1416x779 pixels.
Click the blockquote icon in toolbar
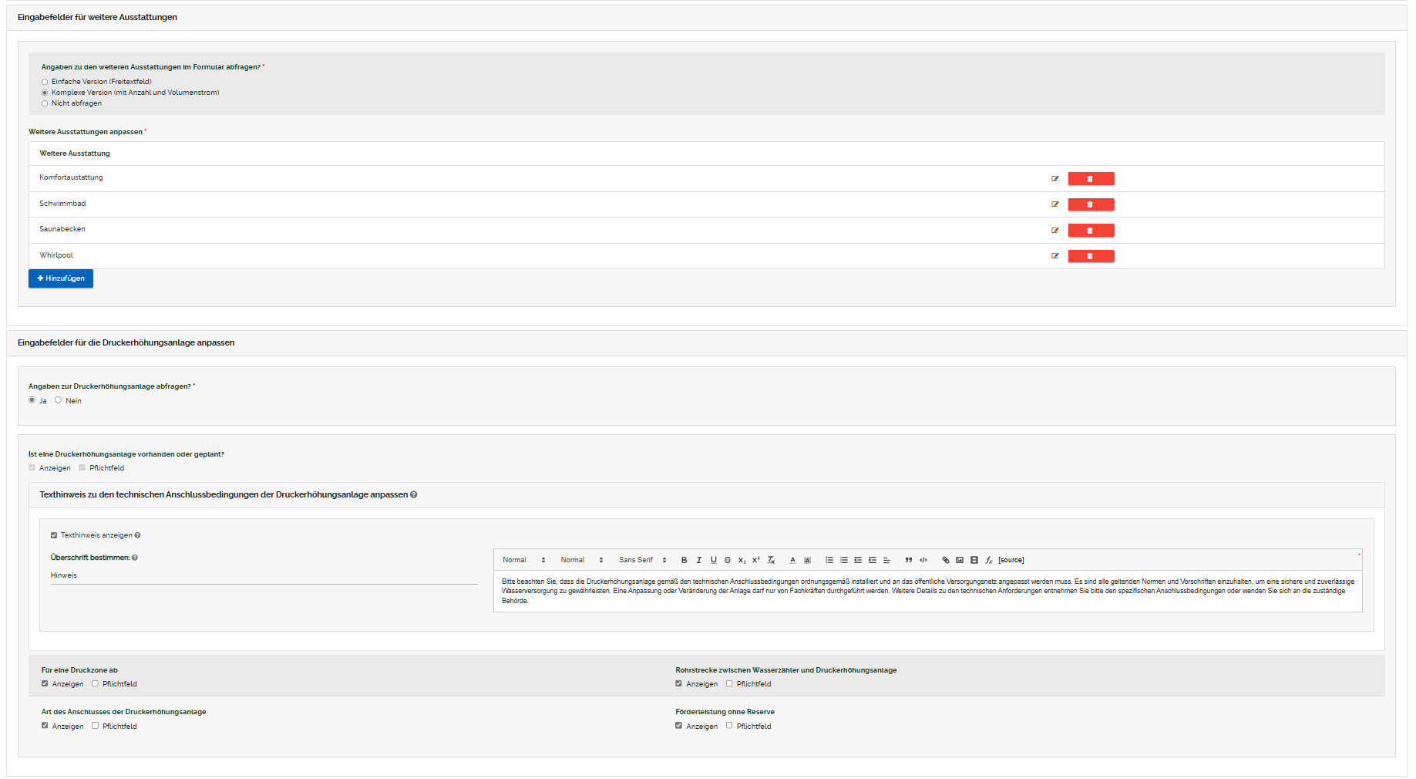[x=908, y=560]
